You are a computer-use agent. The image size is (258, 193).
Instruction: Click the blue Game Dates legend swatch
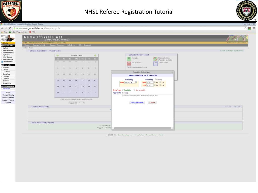tap(155, 63)
